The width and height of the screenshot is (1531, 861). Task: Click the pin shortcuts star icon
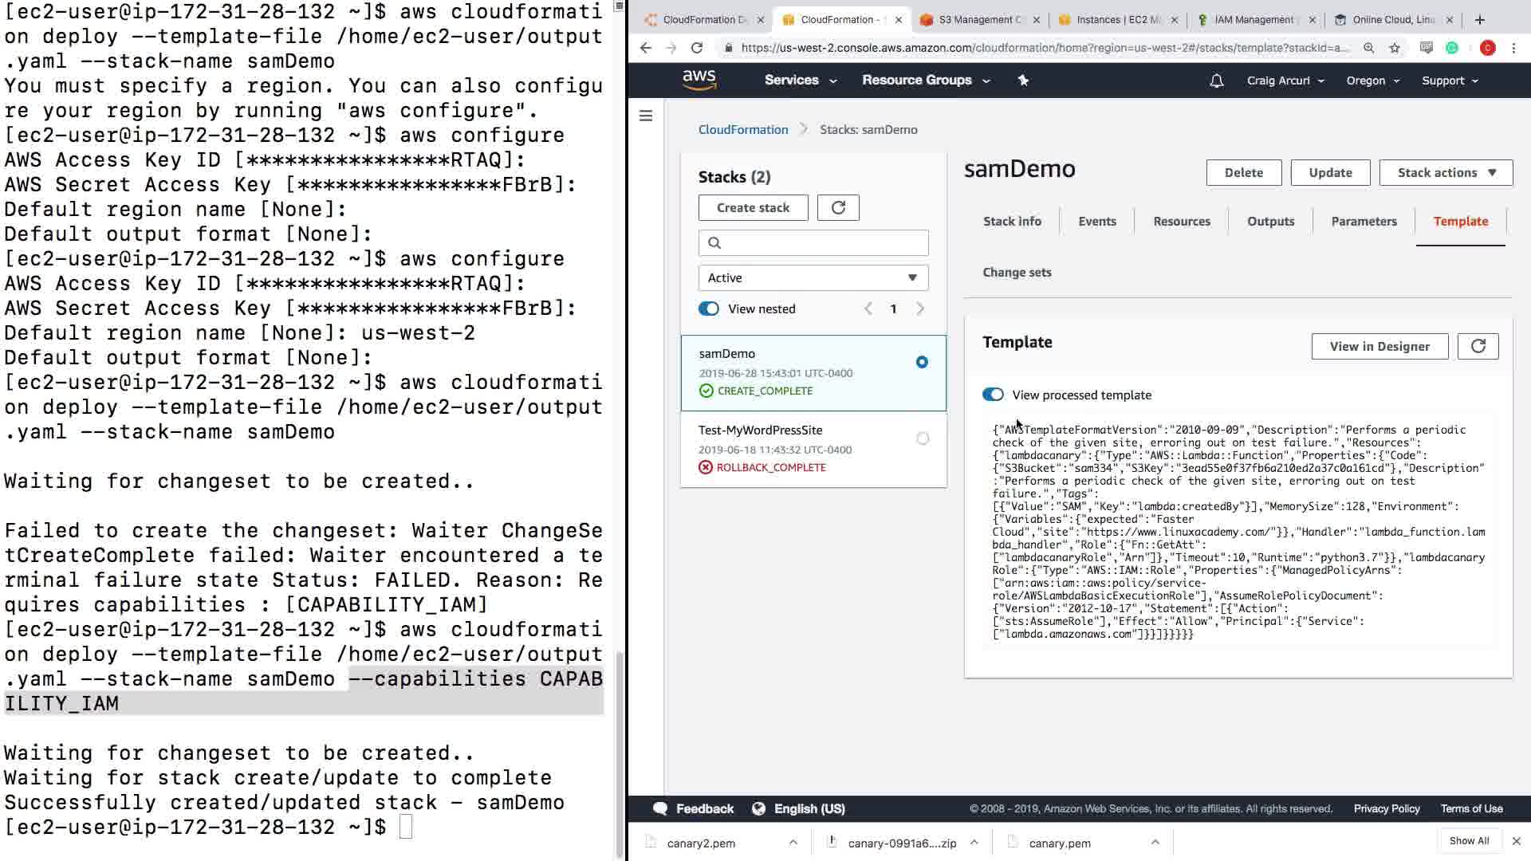click(1023, 81)
